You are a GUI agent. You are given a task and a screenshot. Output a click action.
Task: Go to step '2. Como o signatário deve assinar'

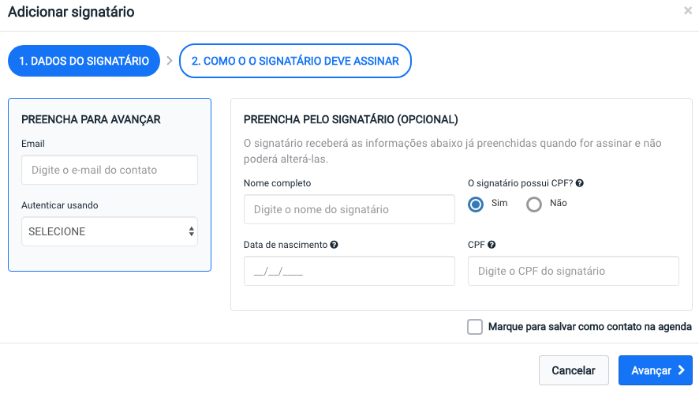pyautogui.click(x=295, y=61)
